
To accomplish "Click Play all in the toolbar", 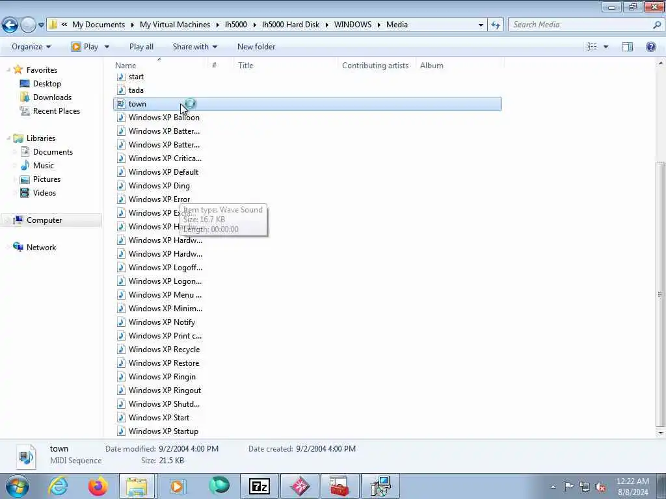I will 141,47.
